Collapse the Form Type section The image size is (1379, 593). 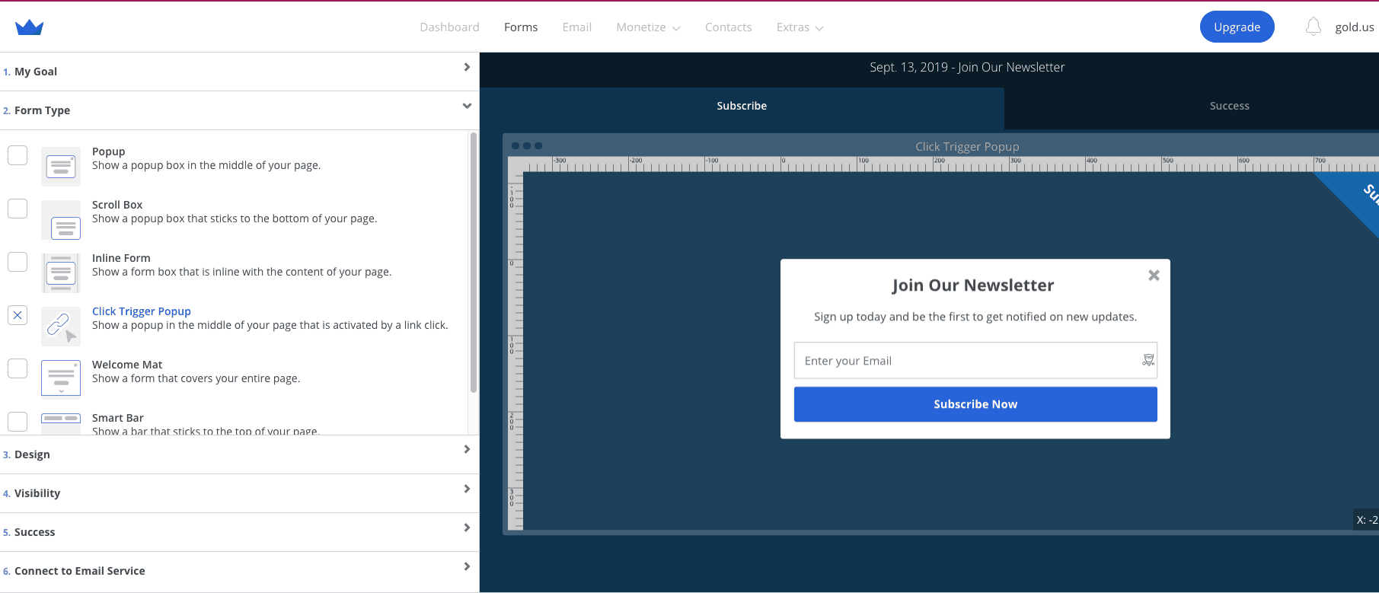[x=466, y=107]
